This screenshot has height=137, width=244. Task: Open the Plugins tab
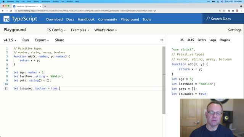(225, 40)
